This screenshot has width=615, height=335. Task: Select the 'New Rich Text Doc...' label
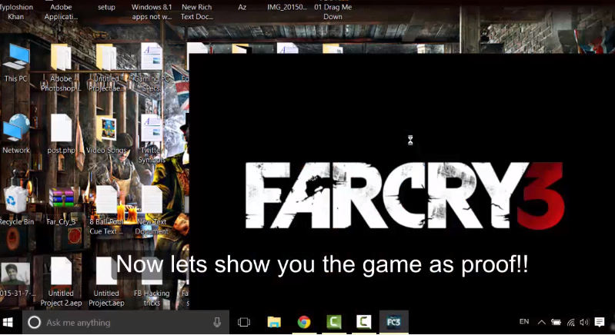point(196,12)
